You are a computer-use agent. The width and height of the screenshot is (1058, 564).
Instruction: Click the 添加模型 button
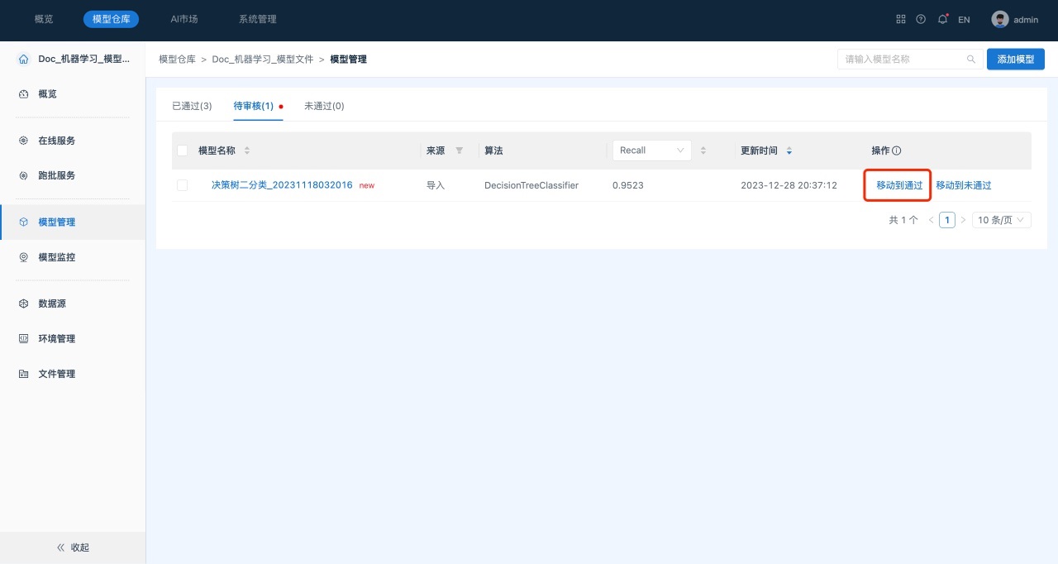click(1015, 60)
